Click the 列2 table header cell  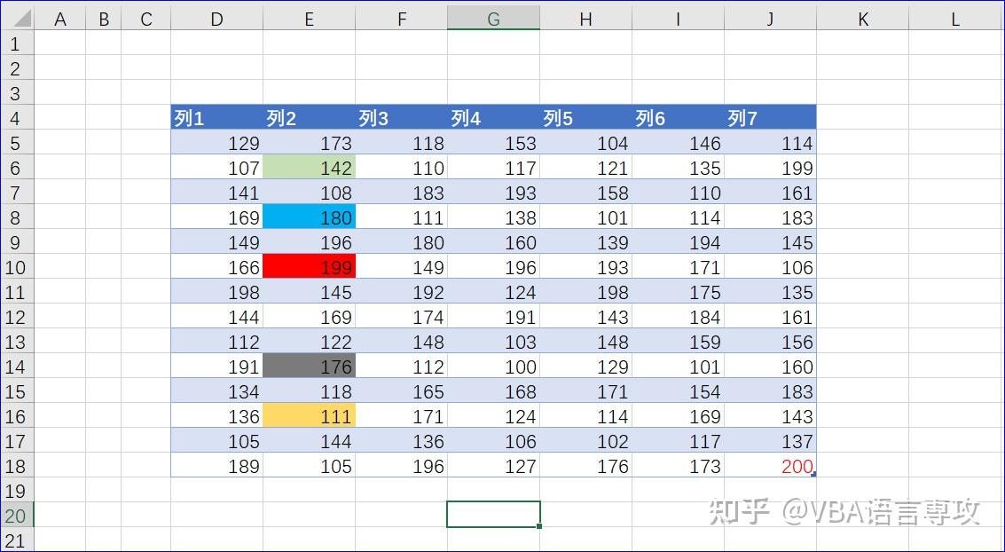point(309,118)
